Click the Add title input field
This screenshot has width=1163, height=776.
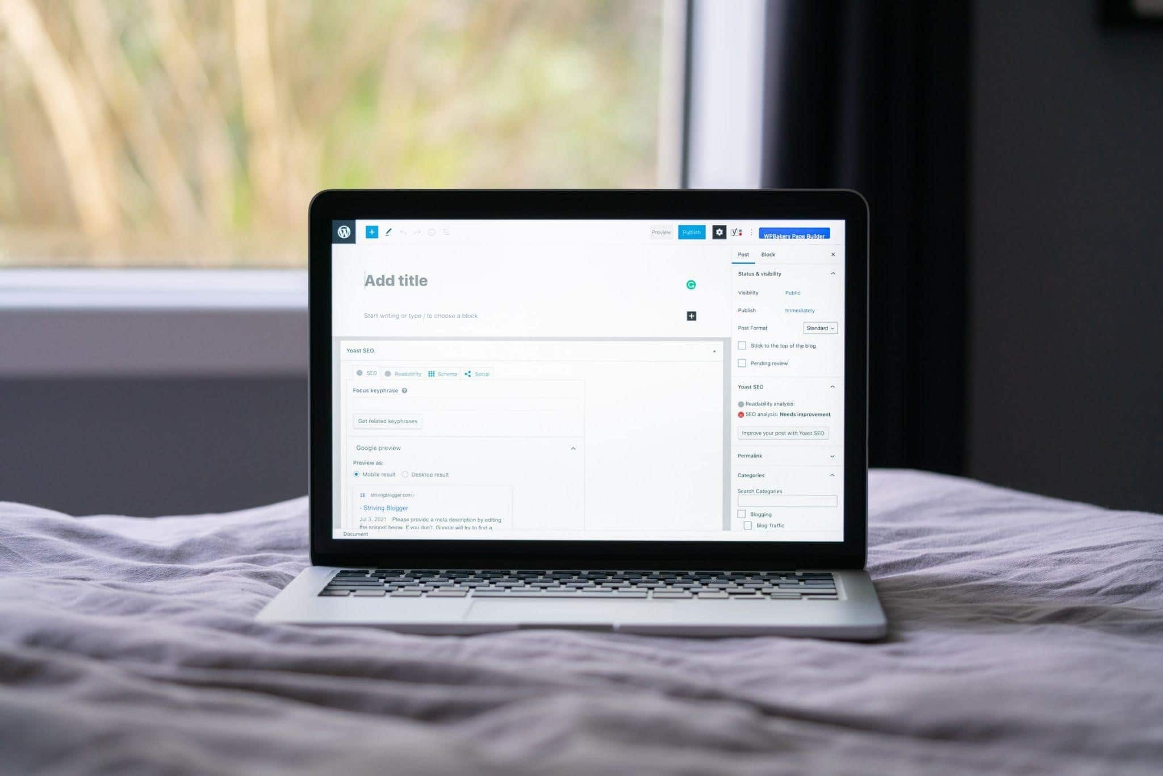(399, 278)
